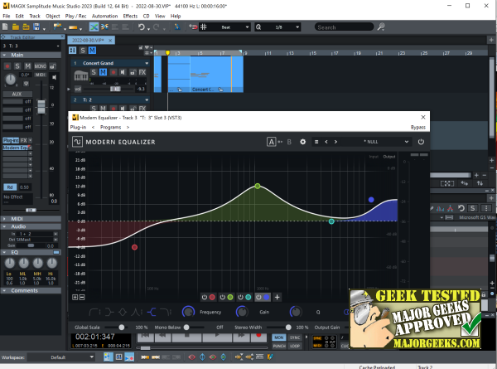Image resolution: width=497 pixels, height=369 pixels.
Task: Click the MON button in transport
Action: point(279,337)
